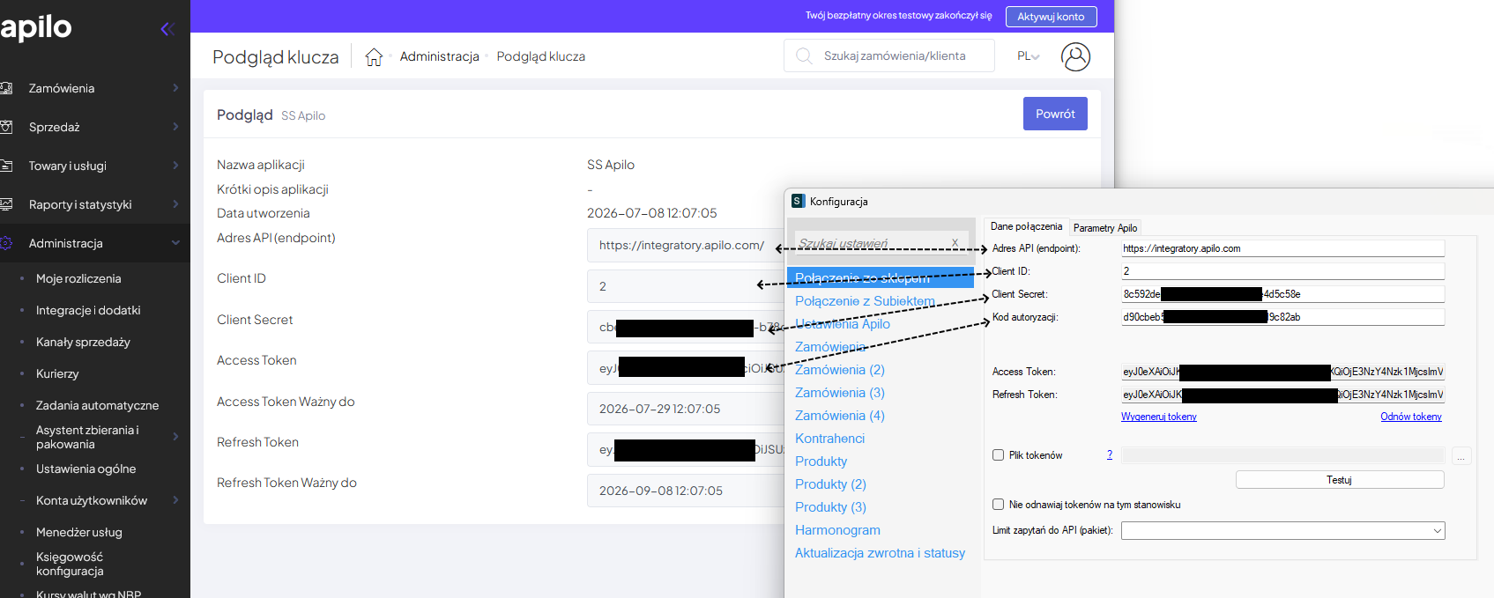Click Access Token Ważny do field
1494x598 pixels.
coord(686,409)
